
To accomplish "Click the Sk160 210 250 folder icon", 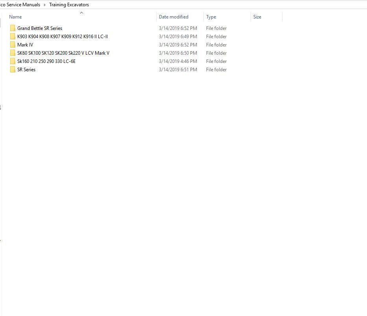I will click(13, 61).
